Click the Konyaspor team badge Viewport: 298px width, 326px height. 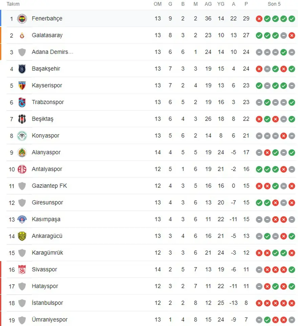22,136
